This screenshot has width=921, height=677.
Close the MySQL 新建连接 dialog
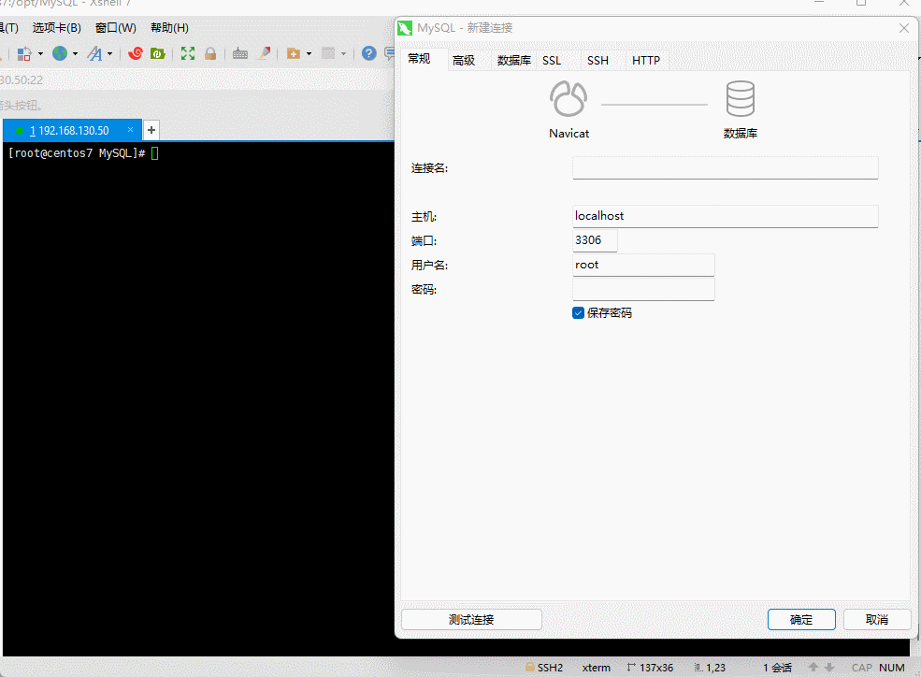(904, 28)
